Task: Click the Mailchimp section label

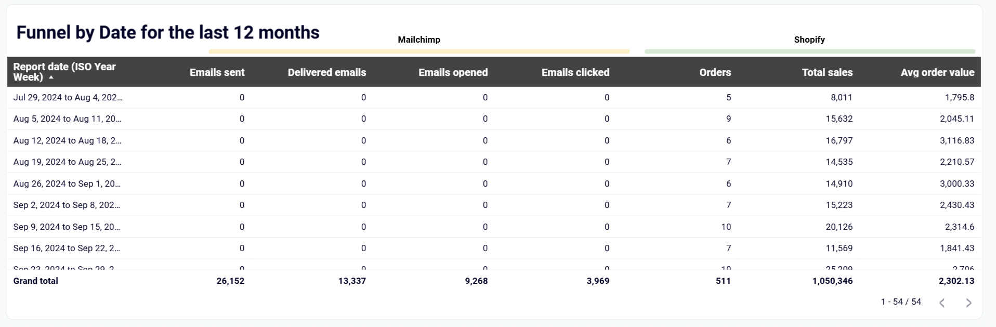Action: coord(419,40)
